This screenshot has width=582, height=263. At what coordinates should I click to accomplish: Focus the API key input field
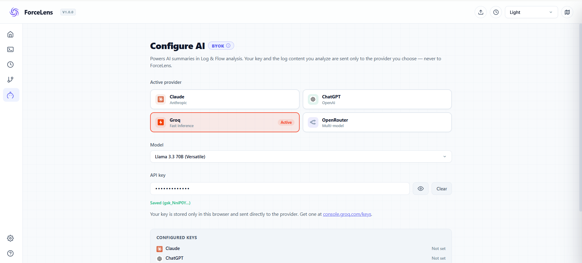pos(280,189)
